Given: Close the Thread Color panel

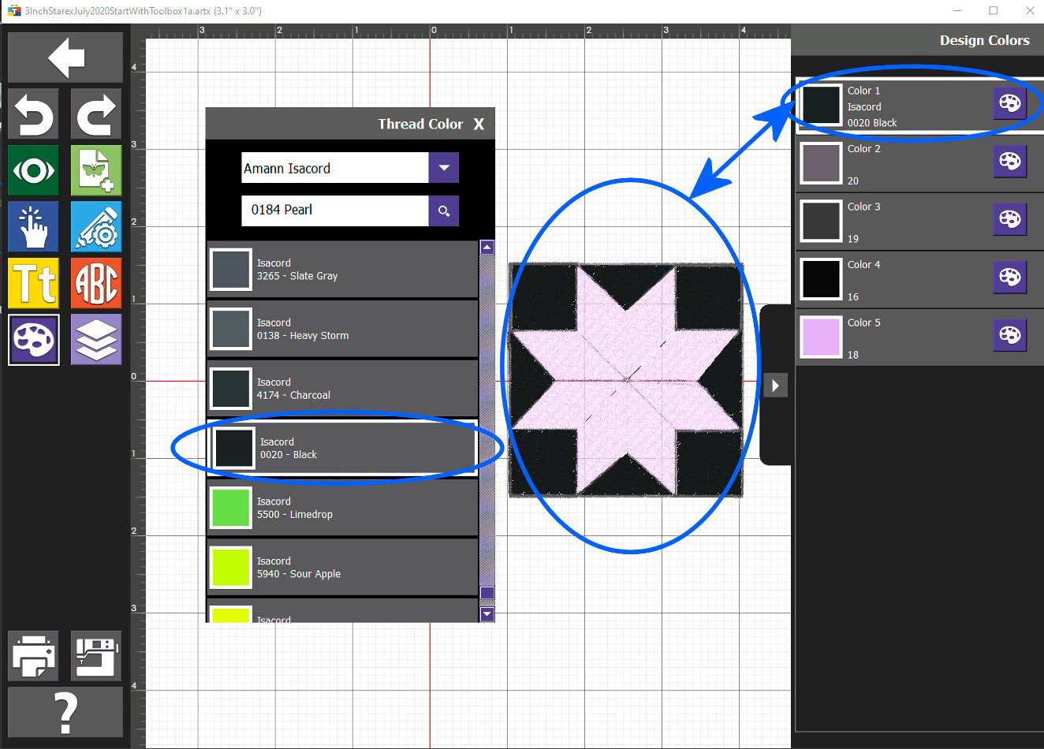Looking at the screenshot, I should click(479, 125).
